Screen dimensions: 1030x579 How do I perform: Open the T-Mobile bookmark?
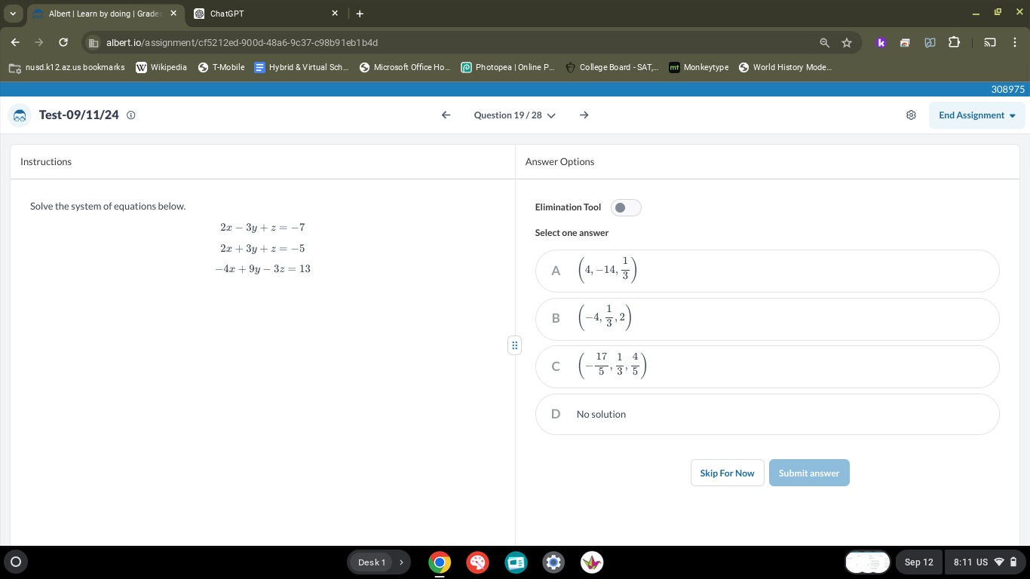click(221, 67)
